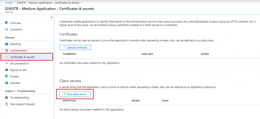This screenshot has width=260, height=119.
Task: Click the application breadcrumb after Home
Action: pyautogui.click(x=48, y=3)
